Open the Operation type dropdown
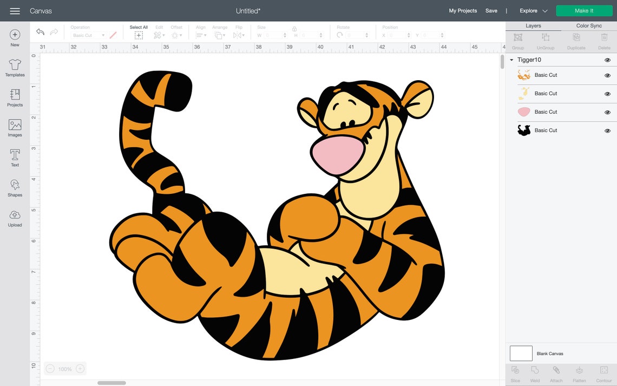The width and height of the screenshot is (617, 386). tap(87, 35)
